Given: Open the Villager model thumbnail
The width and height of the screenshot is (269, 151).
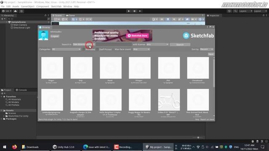Looking at the screenshot, I should (140, 68).
